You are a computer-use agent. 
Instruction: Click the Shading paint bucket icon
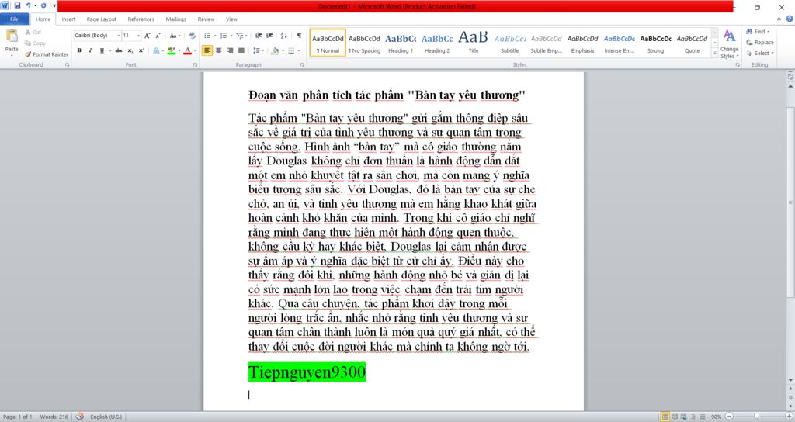276,50
